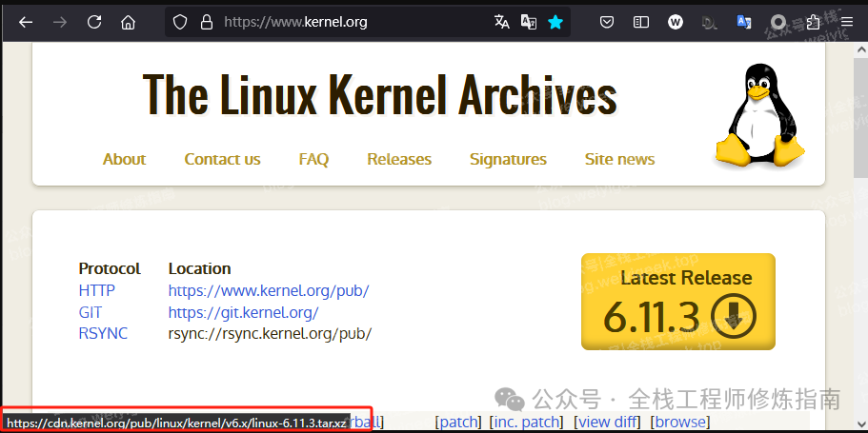Open https://git.kernel.org/ link

pos(244,312)
